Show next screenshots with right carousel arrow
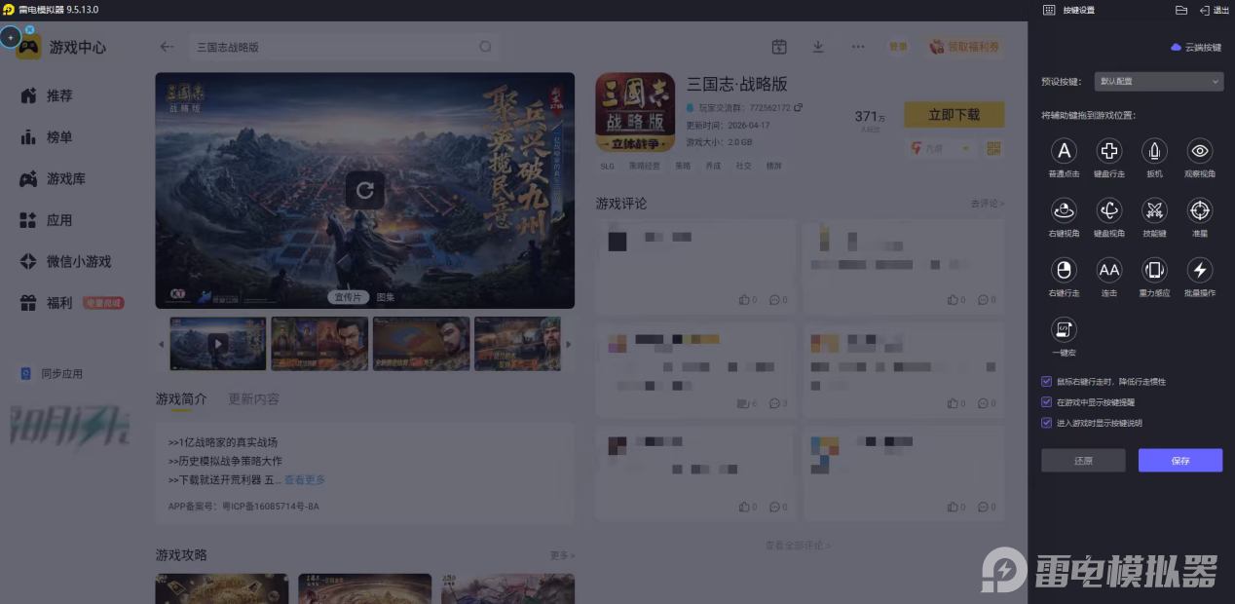 click(569, 344)
